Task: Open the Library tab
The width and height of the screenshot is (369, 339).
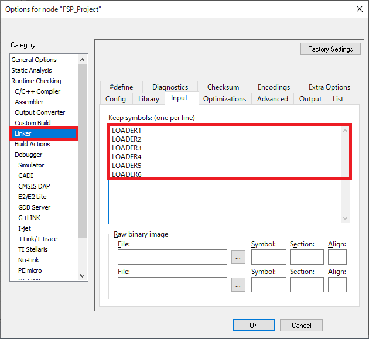Action: click(x=149, y=99)
